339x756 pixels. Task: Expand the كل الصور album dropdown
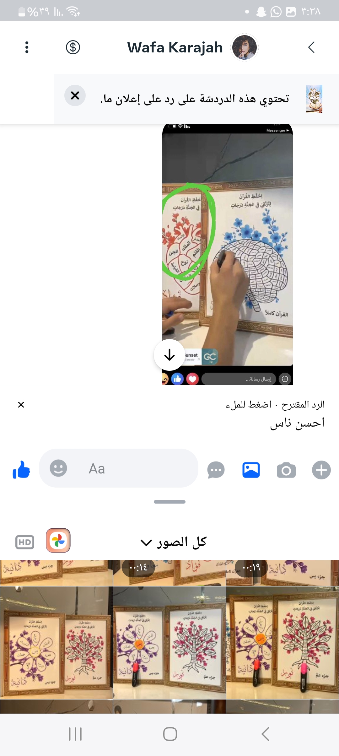[174, 542]
